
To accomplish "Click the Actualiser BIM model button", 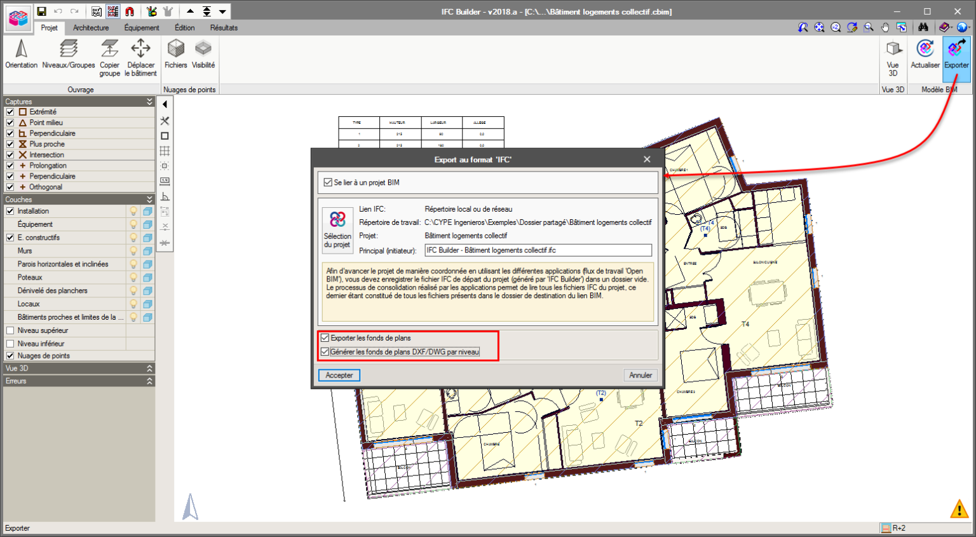I will [925, 55].
